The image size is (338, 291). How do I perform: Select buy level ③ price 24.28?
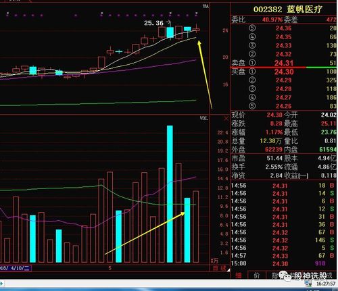tap(283, 89)
